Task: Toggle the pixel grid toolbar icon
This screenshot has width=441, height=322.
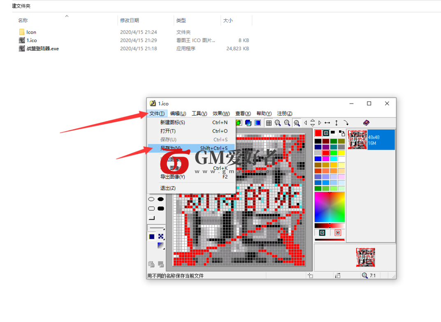Action: point(269,123)
